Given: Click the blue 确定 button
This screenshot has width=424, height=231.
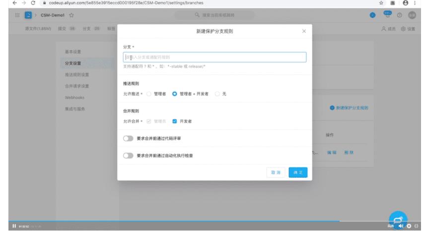Looking at the screenshot, I should tap(298, 172).
